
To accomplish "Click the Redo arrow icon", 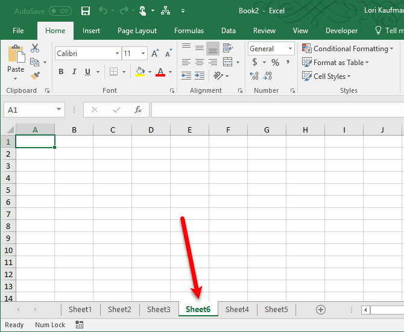I will pos(124,11).
